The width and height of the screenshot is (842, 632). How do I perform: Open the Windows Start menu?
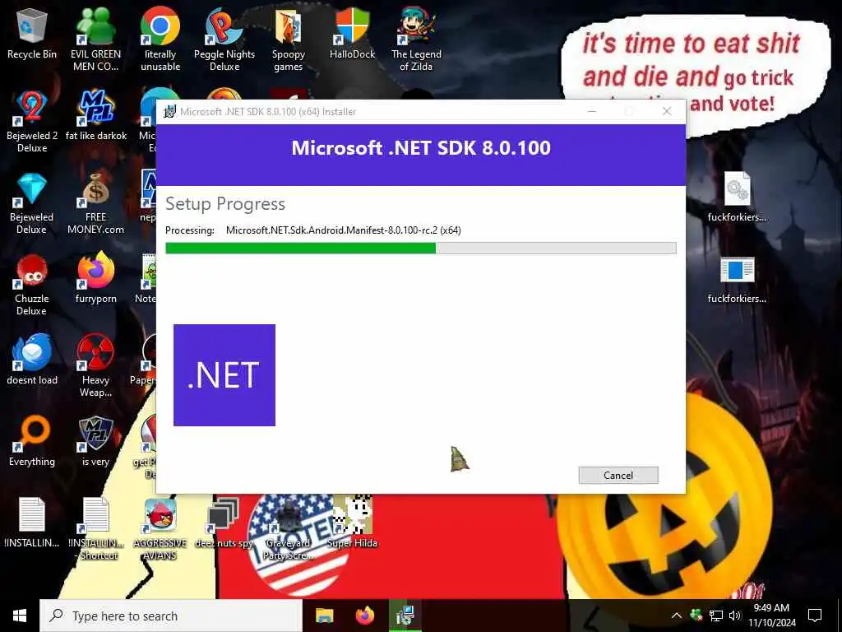click(20, 616)
